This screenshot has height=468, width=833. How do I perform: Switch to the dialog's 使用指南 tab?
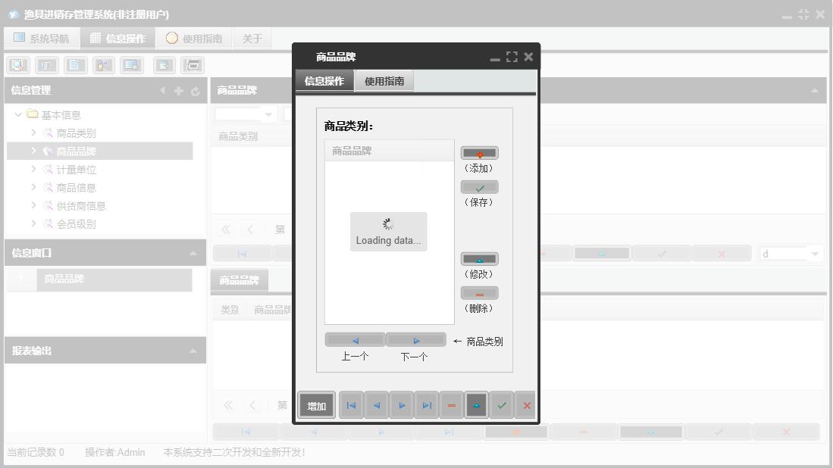[384, 81]
